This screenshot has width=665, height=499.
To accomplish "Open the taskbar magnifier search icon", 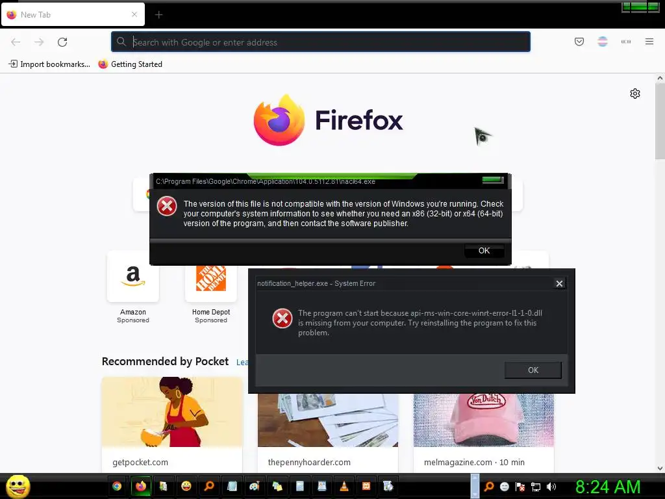I will click(208, 486).
